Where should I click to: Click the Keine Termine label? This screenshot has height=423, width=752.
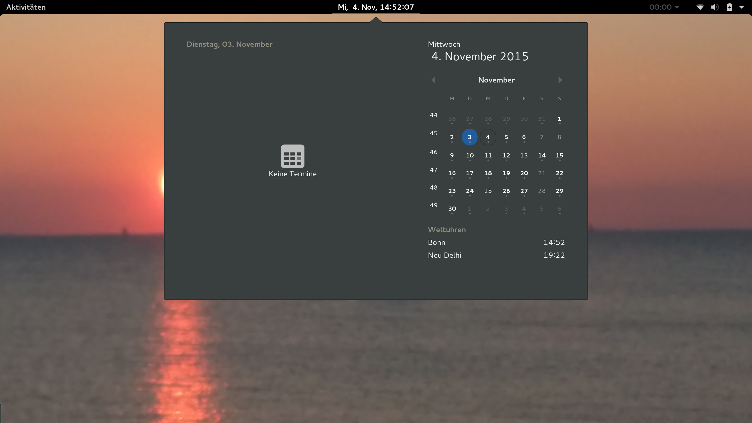coord(292,174)
